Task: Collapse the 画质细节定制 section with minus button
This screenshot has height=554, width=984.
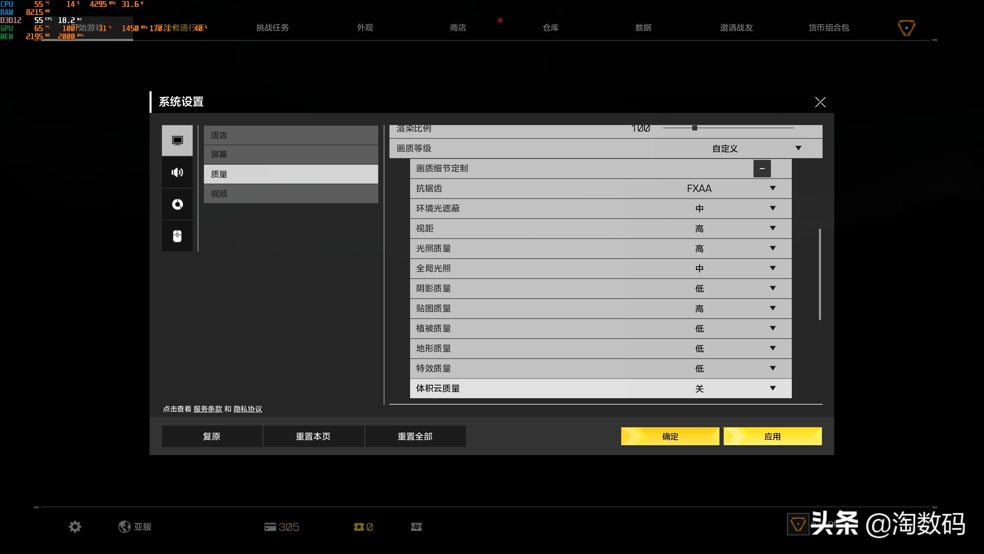Action: click(x=762, y=169)
